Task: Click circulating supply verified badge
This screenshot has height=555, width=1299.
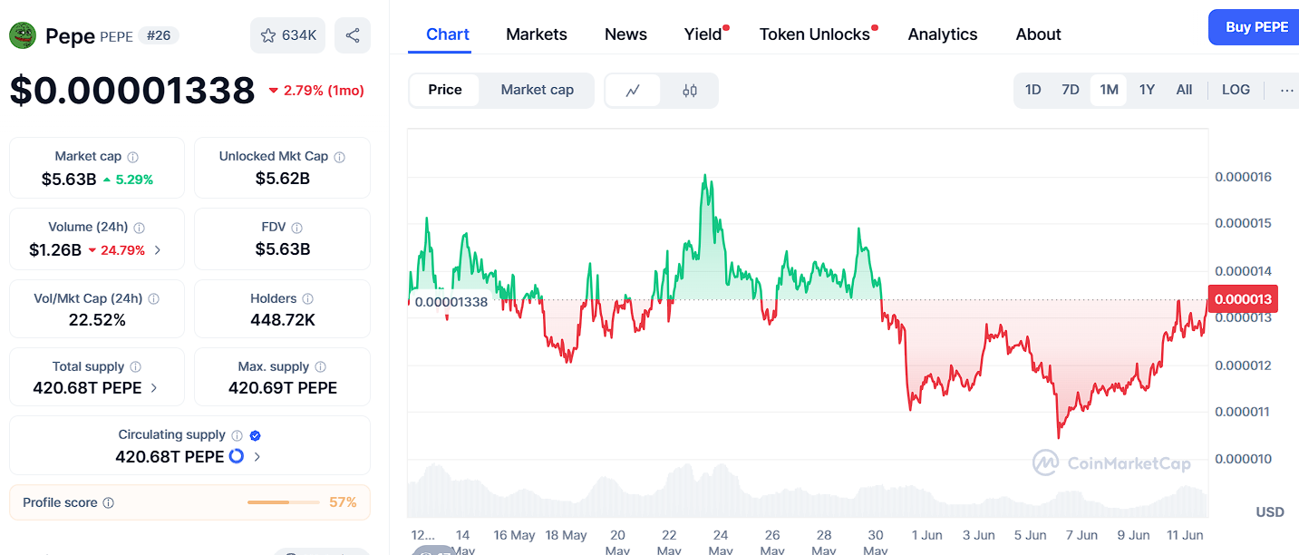Action: [256, 435]
